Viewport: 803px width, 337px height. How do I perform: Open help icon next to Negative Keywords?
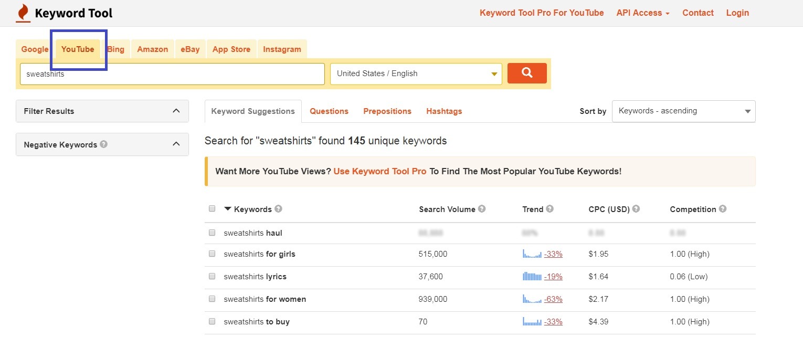coord(104,144)
